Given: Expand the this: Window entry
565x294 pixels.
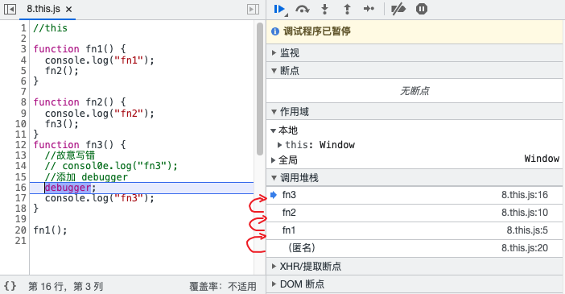Looking at the screenshot, I should pyautogui.click(x=279, y=145).
